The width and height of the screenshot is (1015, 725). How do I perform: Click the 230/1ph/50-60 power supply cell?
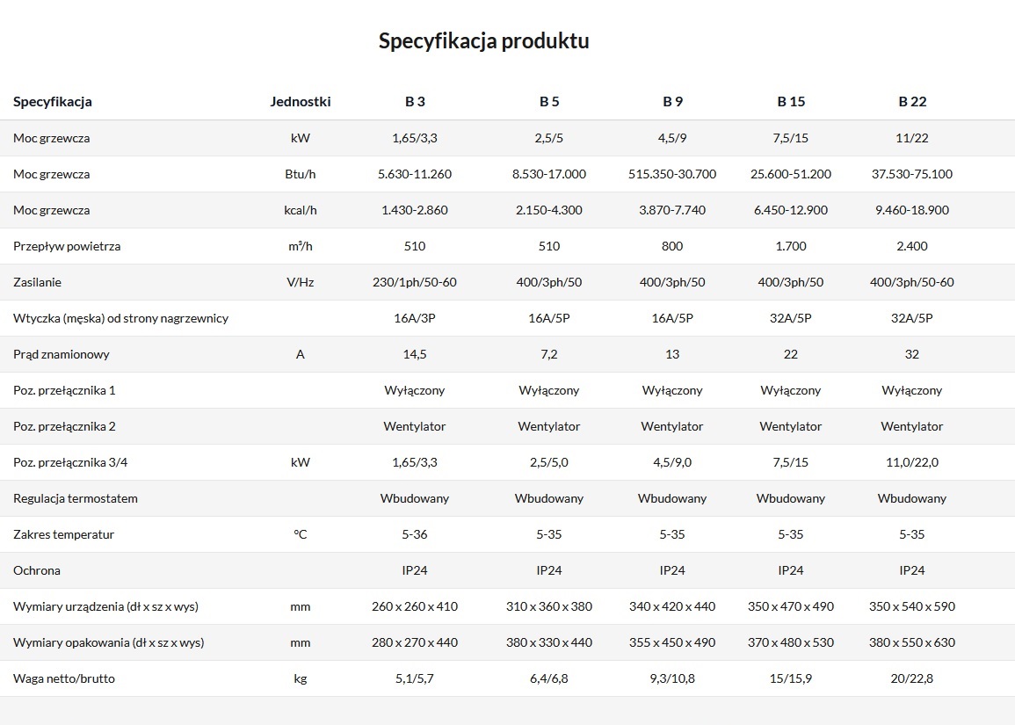point(415,282)
